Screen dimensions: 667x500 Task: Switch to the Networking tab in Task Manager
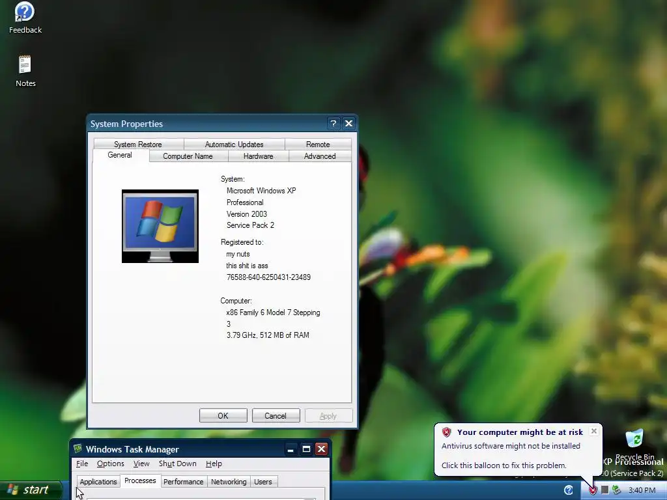[x=229, y=482]
